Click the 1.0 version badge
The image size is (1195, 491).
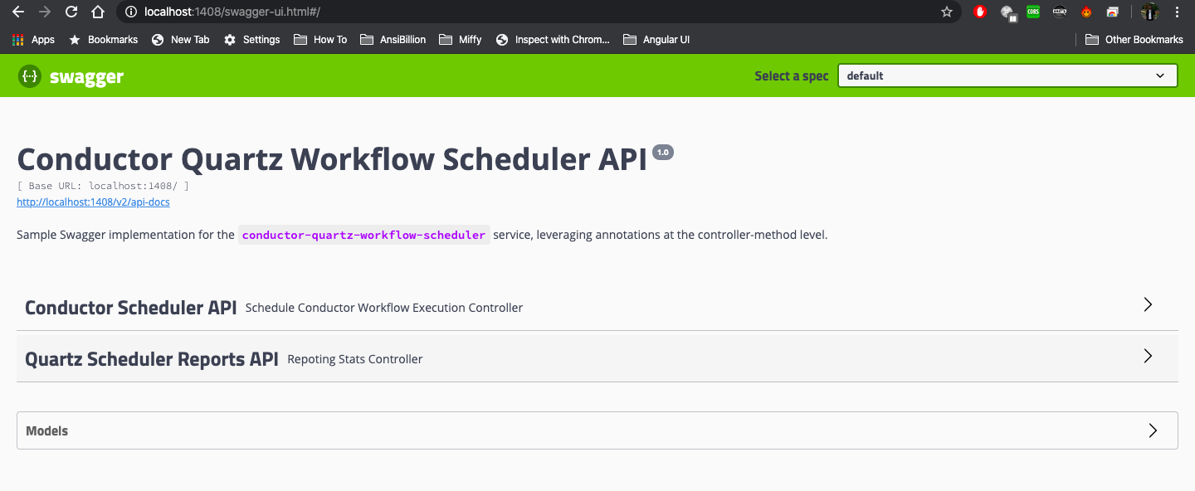663,153
